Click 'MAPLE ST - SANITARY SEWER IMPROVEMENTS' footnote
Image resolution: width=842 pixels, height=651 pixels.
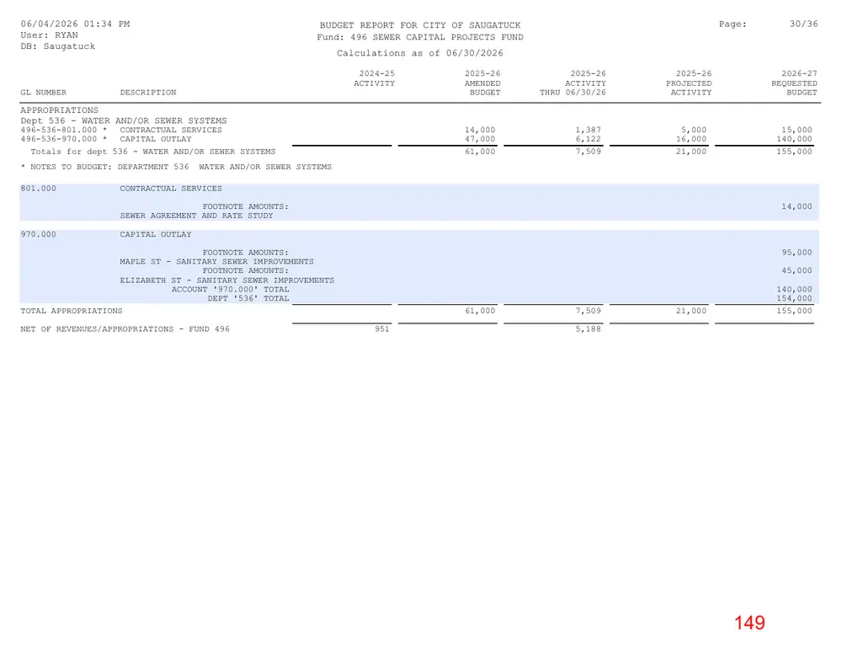(x=217, y=262)
